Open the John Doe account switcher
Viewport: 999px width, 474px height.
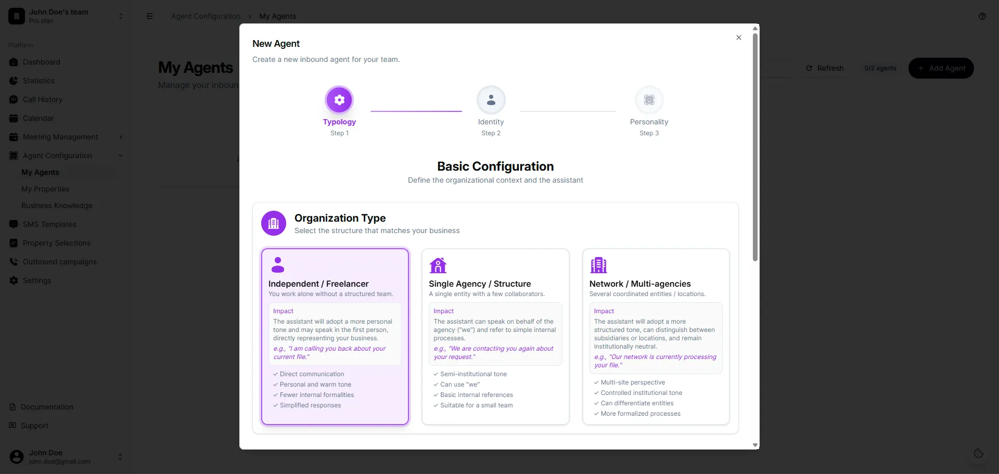coord(120,457)
